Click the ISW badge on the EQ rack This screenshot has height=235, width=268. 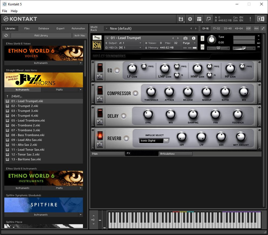click(x=100, y=77)
